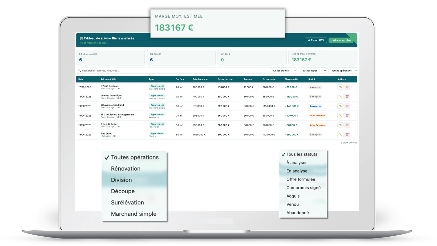The image size is (437, 246).
Task: Edit the 5 rue de liege row
Action: [340, 125]
